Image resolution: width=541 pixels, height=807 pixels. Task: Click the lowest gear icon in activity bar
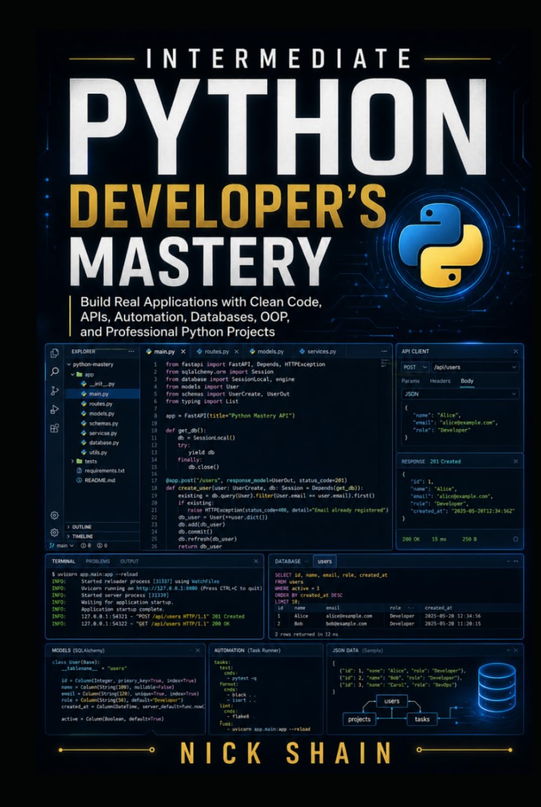(x=54, y=533)
